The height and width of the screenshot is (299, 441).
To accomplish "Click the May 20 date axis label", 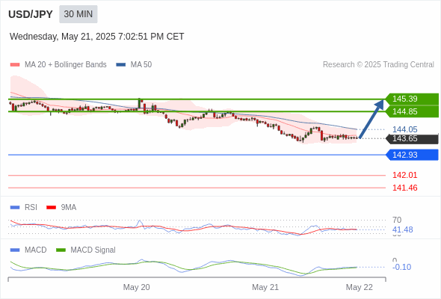I will [x=136, y=287].
